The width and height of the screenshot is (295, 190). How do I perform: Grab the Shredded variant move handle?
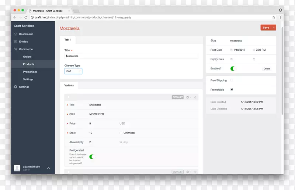[195, 97]
